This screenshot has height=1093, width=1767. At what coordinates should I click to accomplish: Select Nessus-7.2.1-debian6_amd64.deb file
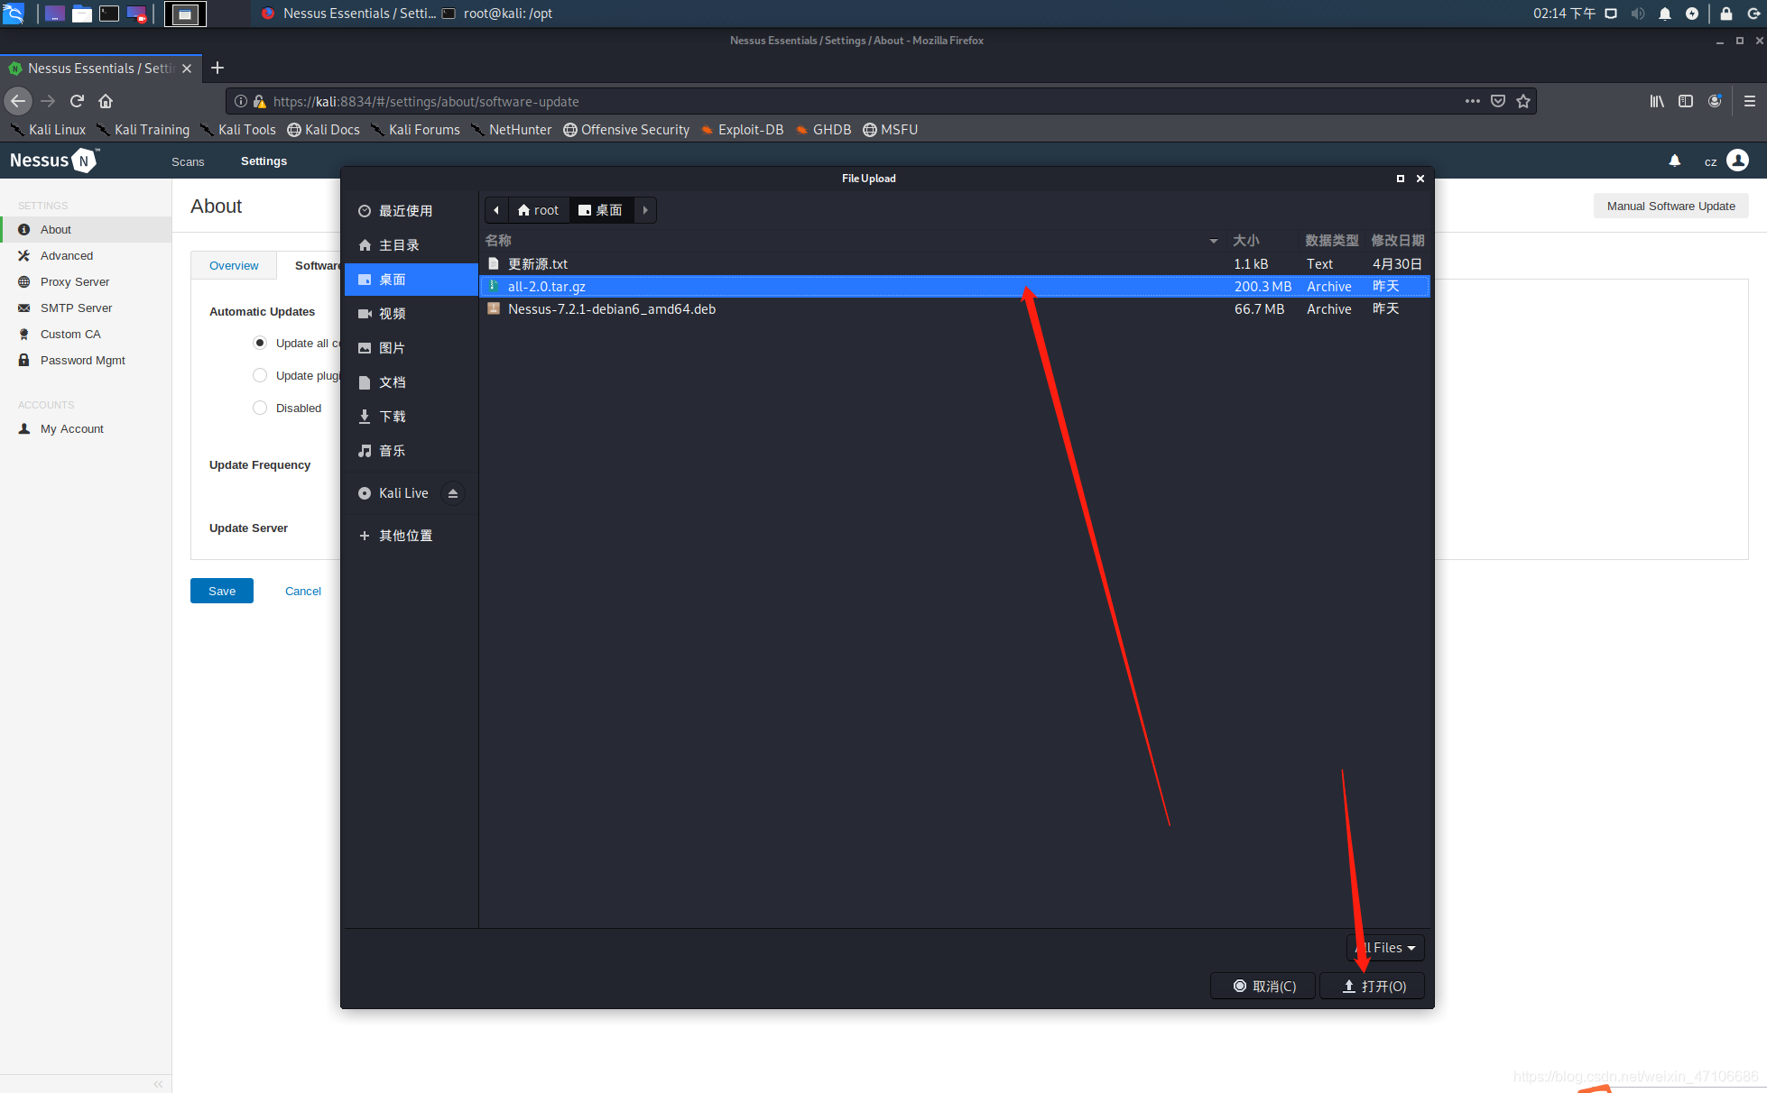pos(612,308)
